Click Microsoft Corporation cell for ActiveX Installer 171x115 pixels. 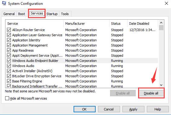81,71
